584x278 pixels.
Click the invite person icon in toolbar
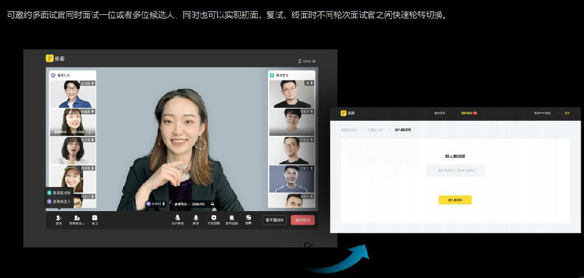pyautogui.click(x=58, y=219)
